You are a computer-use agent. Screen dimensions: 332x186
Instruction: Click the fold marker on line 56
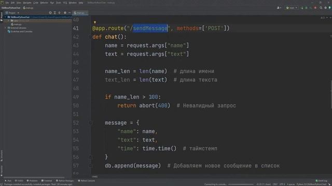click(90, 157)
